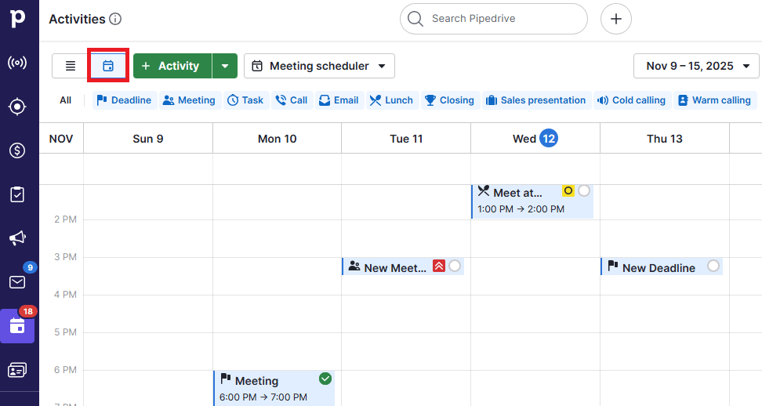Switch to calendar view icon
Screen dimensions: 762x406
(x=108, y=66)
